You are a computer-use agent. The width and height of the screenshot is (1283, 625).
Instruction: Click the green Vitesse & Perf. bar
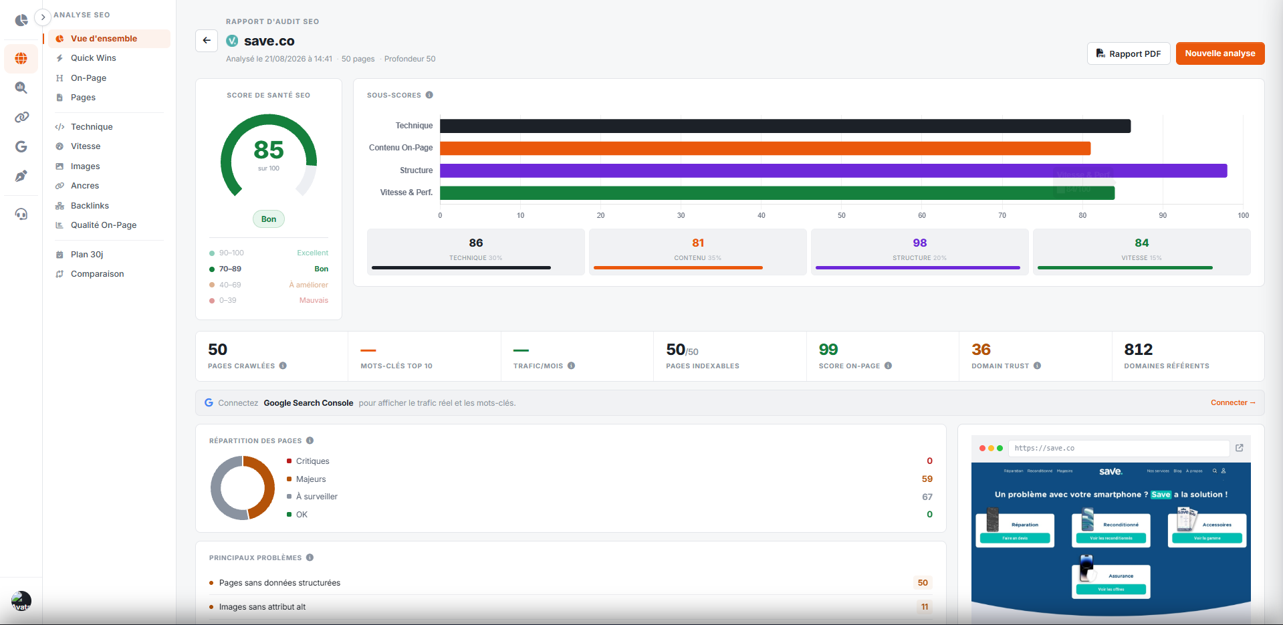pyautogui.click(x=777, y=193)
